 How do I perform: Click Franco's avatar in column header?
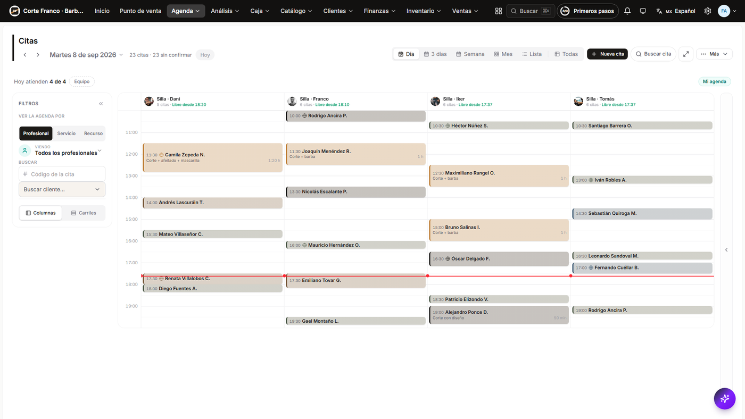[x=292, y=101]
